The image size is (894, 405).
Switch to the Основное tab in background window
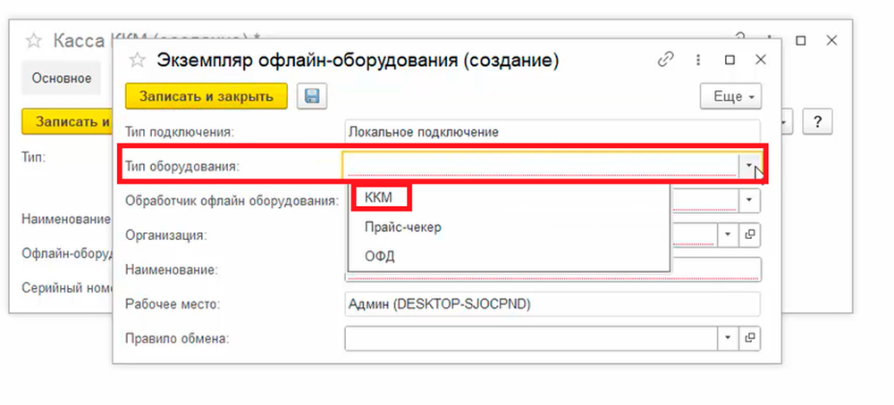coord(62,79)
